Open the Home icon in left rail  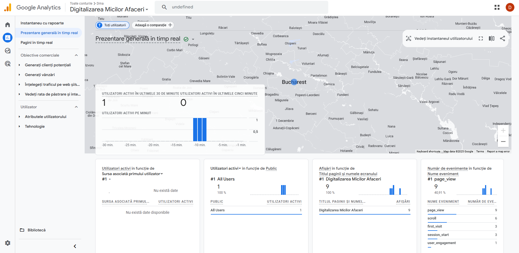pos(8,25)
